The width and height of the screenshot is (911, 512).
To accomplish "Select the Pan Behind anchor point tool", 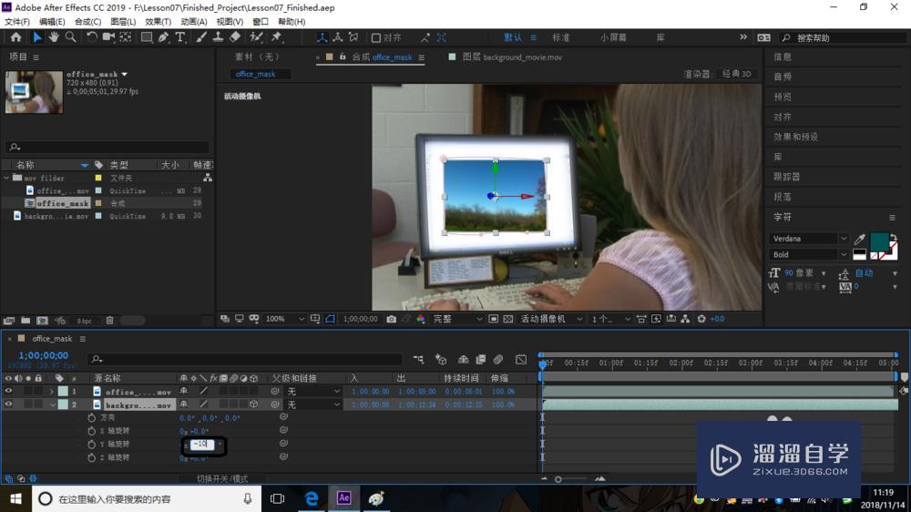I will [x=126, y=37].
